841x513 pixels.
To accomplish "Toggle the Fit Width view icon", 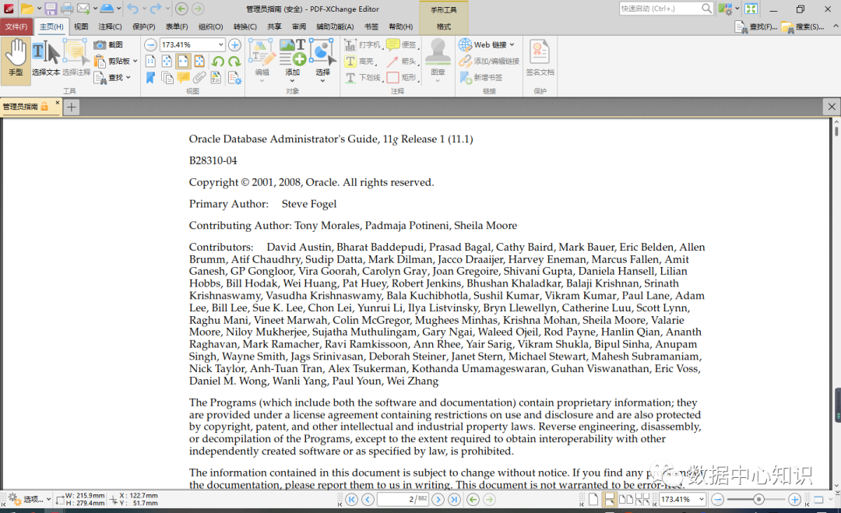I will 183,61.
